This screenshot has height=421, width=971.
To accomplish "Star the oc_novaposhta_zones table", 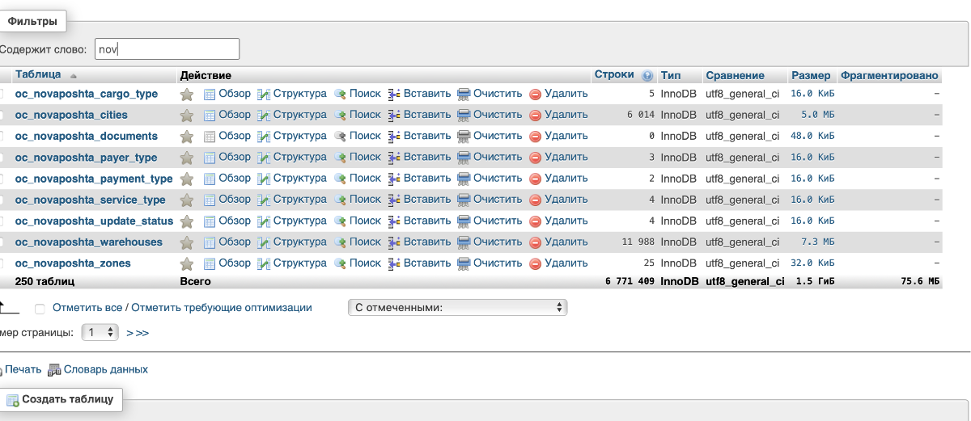I will click(187, 263).
